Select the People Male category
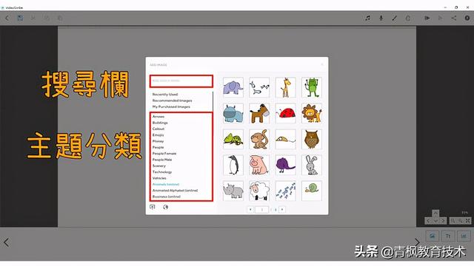Image resolution: width=474 pixels, height=266 pixels. pyautogui.click(x=162, y=160)
